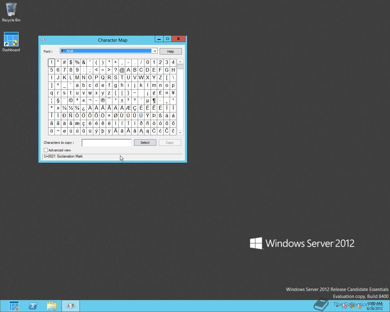This screenshot has width=390, height=312.
Task: Select the capital Æ ligature
Action: (128, 108)
